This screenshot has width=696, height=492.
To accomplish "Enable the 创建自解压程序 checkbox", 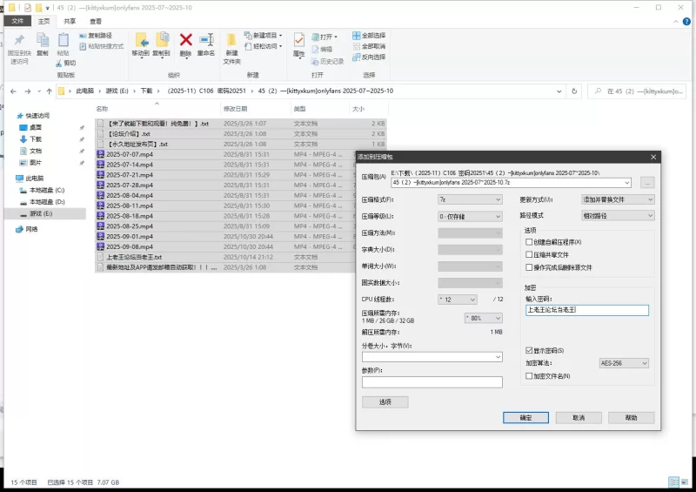I will click(x=529, y=241).
